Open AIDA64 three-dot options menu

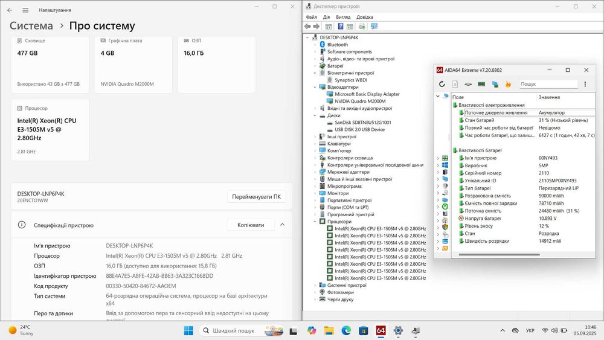(x=585, y=84)
